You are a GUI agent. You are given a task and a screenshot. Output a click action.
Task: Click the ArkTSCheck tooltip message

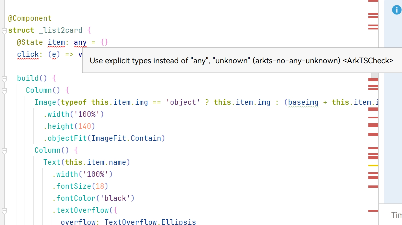242,61
